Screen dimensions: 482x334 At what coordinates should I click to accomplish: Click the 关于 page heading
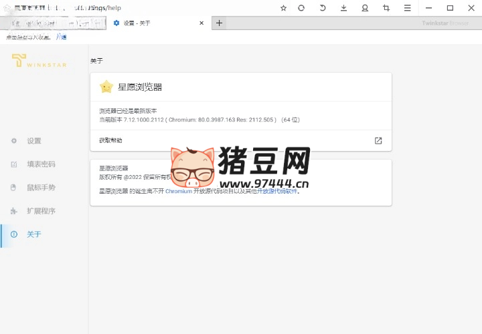coord(96,61)
